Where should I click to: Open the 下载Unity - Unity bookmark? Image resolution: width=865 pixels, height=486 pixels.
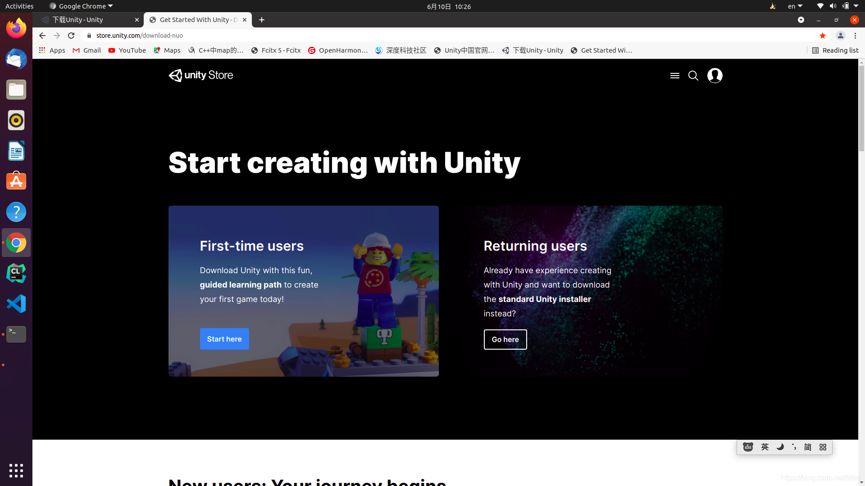pyautogui.click(x=533, y=50)
